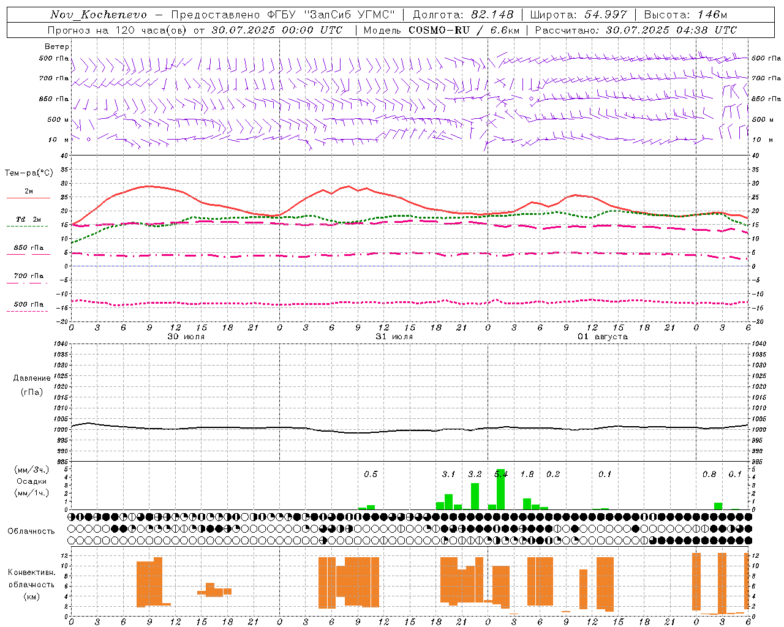The width and height of the screenshot is (784, 627).
Task: Click the 700 гПа temperature legend entry
Action: pos(28,276)
